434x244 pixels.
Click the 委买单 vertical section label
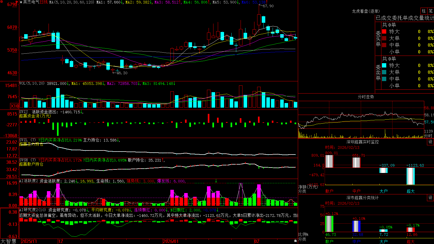click(378, 39)
